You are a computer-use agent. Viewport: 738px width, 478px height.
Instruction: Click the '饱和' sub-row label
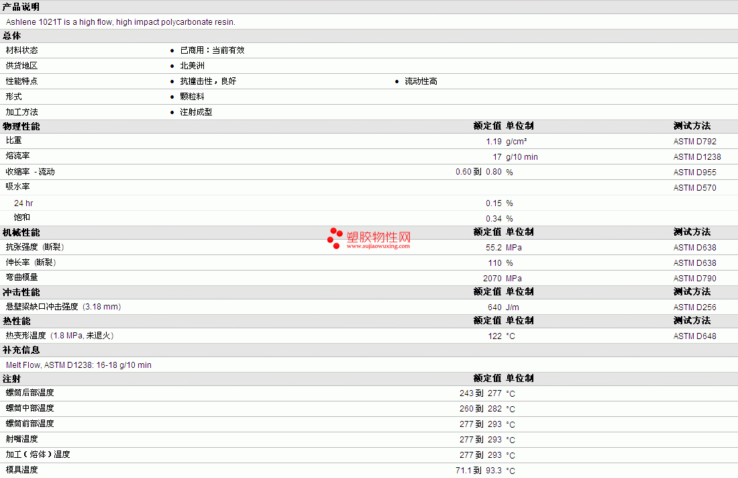[22, 218]
